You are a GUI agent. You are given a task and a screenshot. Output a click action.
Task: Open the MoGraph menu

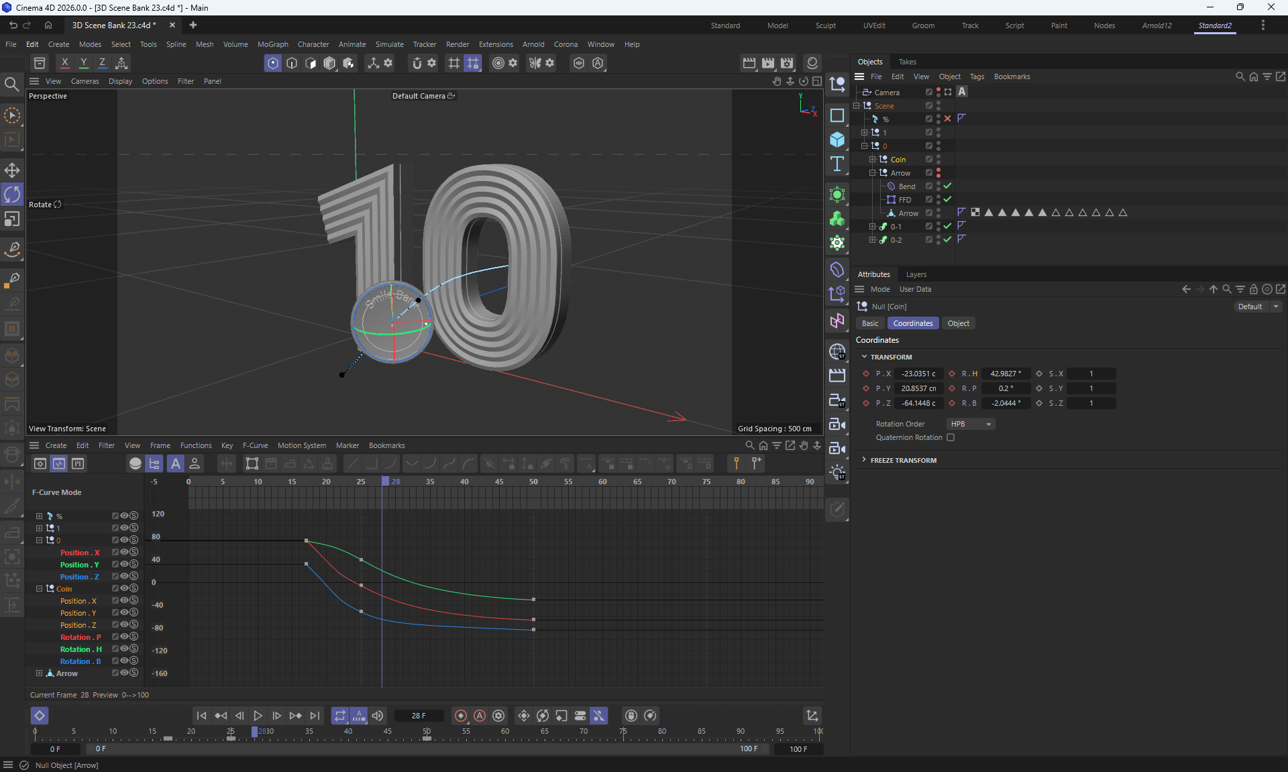[272, 44]
